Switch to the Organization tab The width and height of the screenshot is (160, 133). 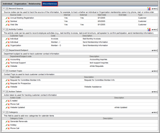point(20,4)
